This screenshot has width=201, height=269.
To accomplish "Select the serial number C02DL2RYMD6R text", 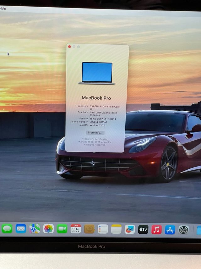I will (x=98, y=122).
